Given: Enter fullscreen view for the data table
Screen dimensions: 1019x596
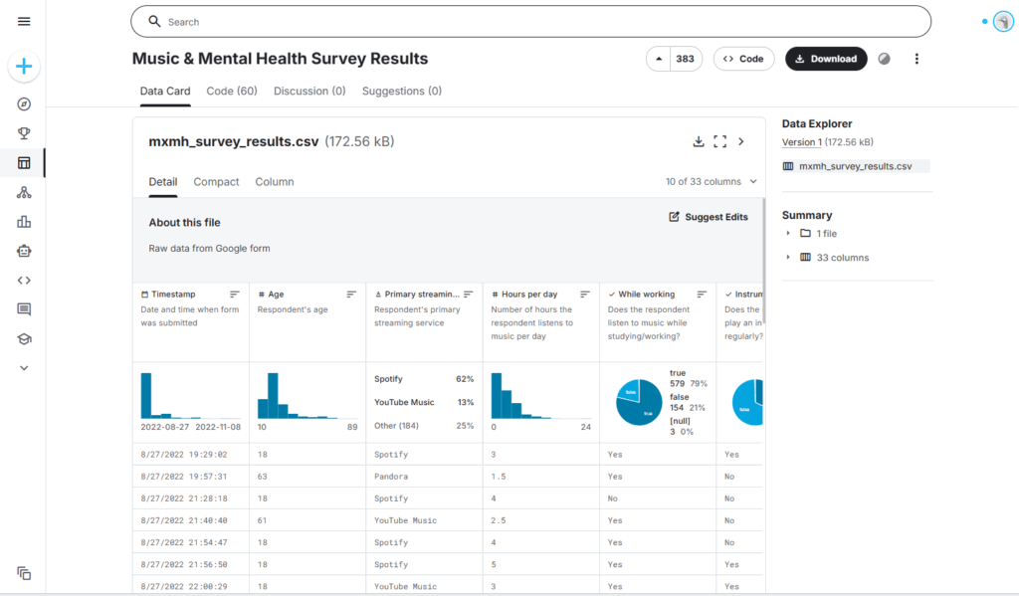Looking at the screenshot, I should (720, 142).
